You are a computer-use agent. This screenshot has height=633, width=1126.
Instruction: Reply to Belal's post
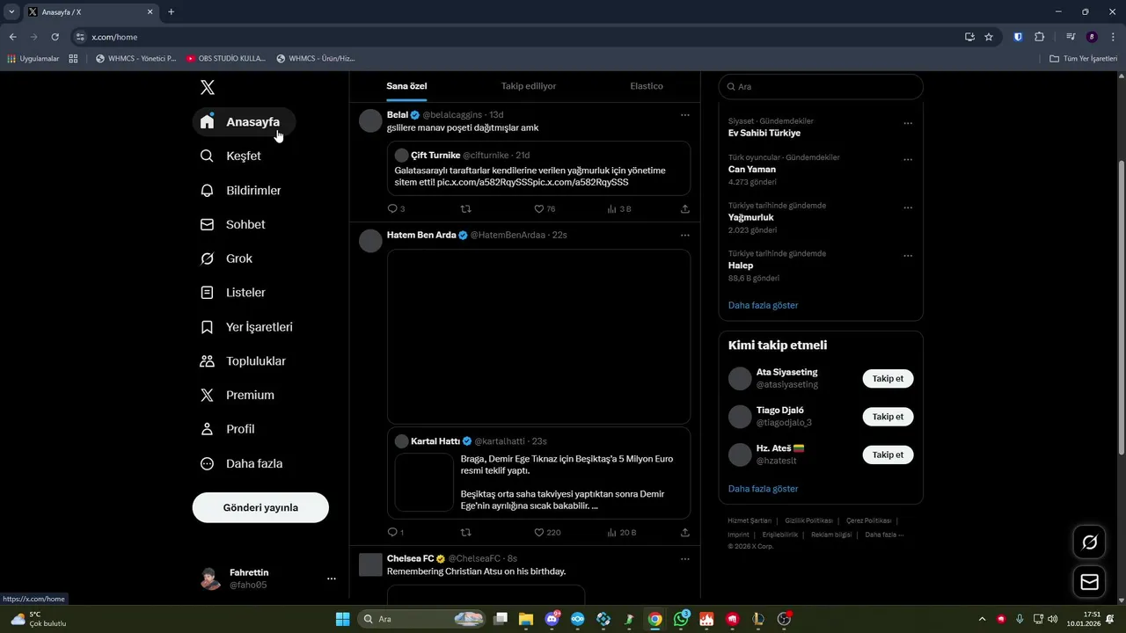(396, 208)
